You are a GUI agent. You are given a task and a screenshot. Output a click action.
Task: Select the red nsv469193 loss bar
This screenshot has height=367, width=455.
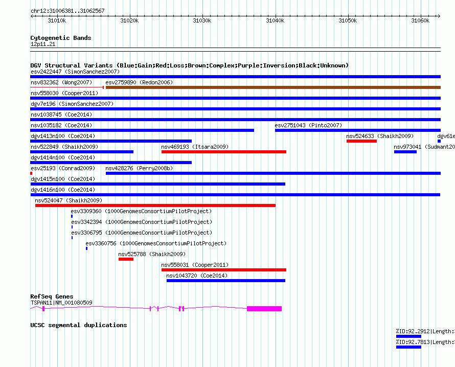(224, 152)
